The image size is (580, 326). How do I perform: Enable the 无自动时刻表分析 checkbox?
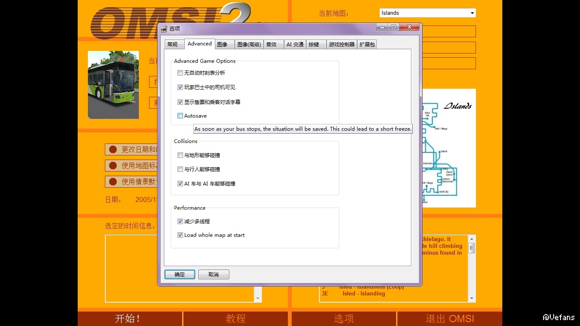(x=180, y=73)
